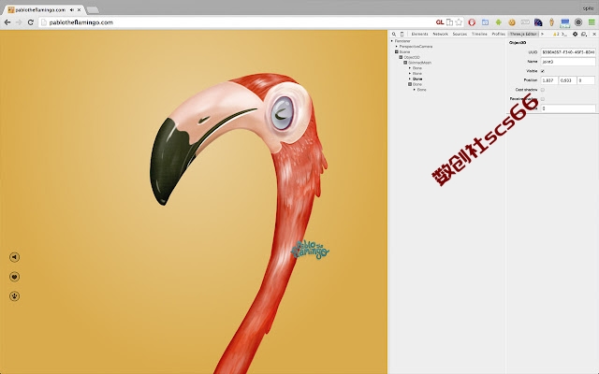Click the Position X value field
The image size is (599, 374).
(549, 80)
